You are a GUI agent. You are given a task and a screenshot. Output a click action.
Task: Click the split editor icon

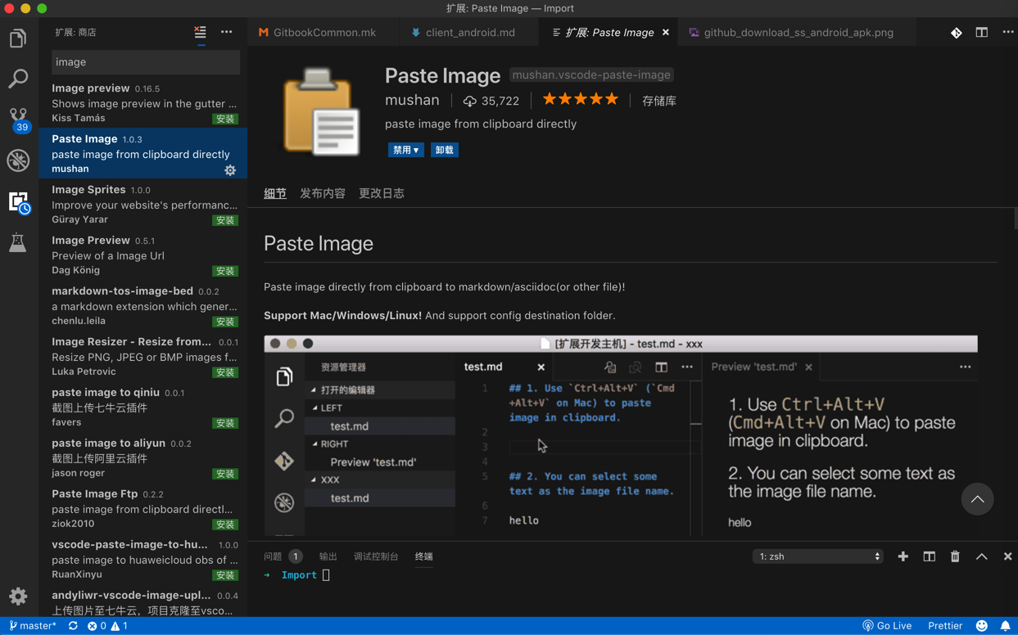coord(981,33)
